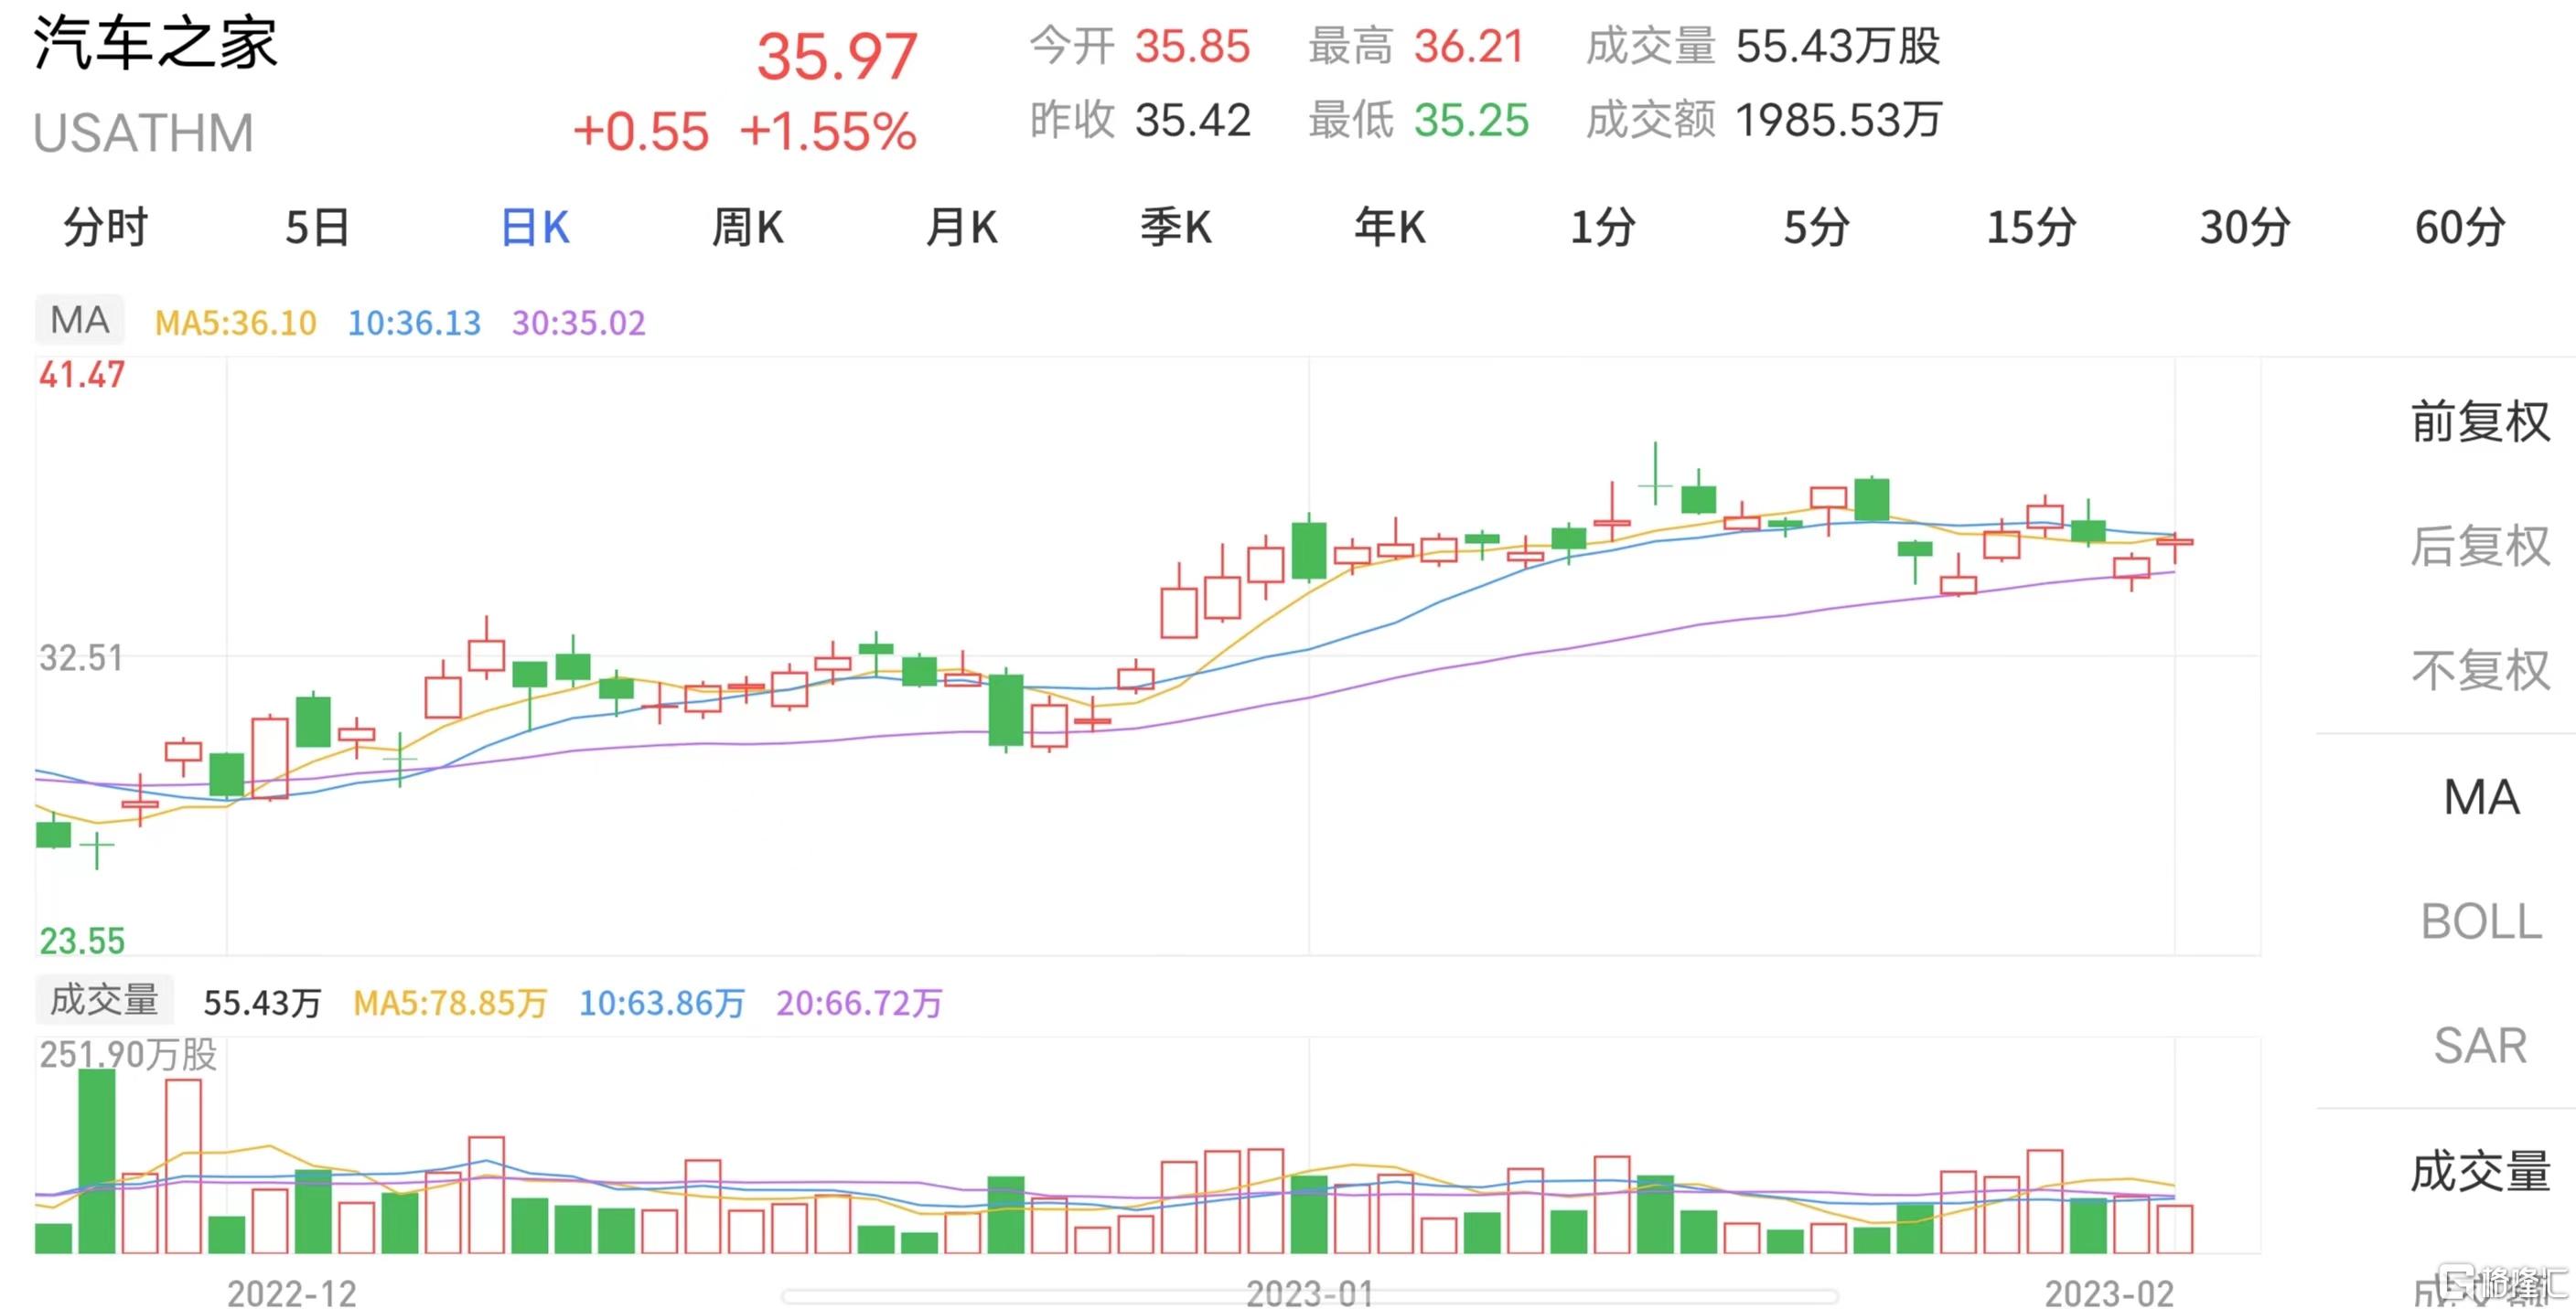This screenshot has width=2576, height=1309.
Task: Click the 2023-01 date axis label
Action: pos(1310,1293)
